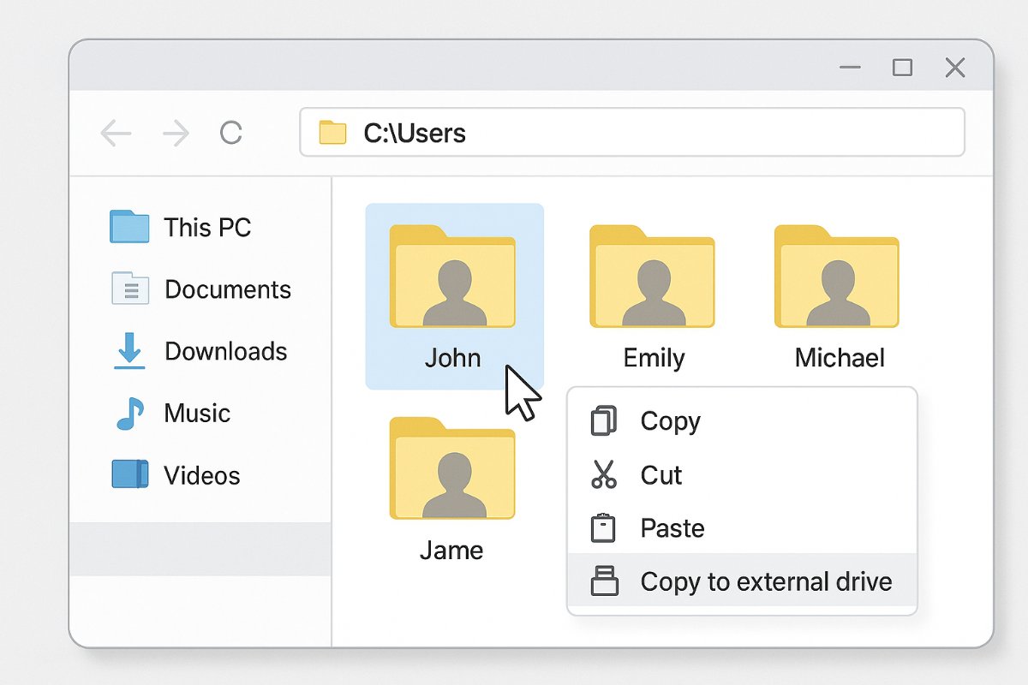
Task: Choose Cut from the context menu
Action: pyautogui.click(x=742, y=474)
